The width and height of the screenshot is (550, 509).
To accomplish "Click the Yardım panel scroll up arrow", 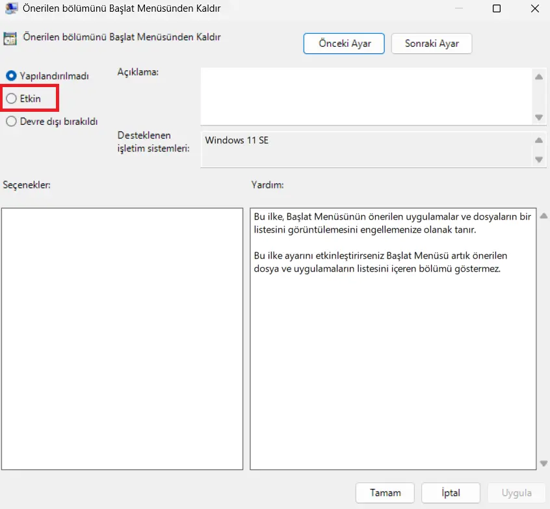I will click(x=543, y=216).
